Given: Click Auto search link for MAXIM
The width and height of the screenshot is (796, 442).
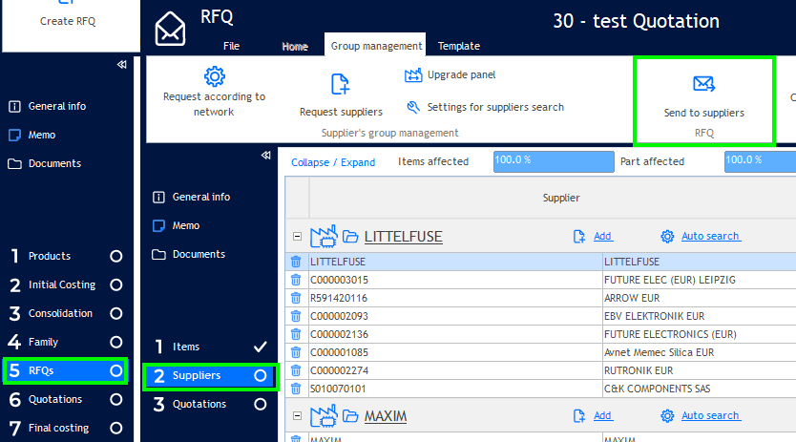Looking at the screenshot, I should (710, 415).
